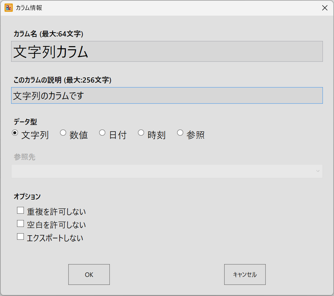Screen dimensions: 334x296
Task: Toggle the 空白を許可しない option
Action: pyautogui.click(x=20, y=223)
